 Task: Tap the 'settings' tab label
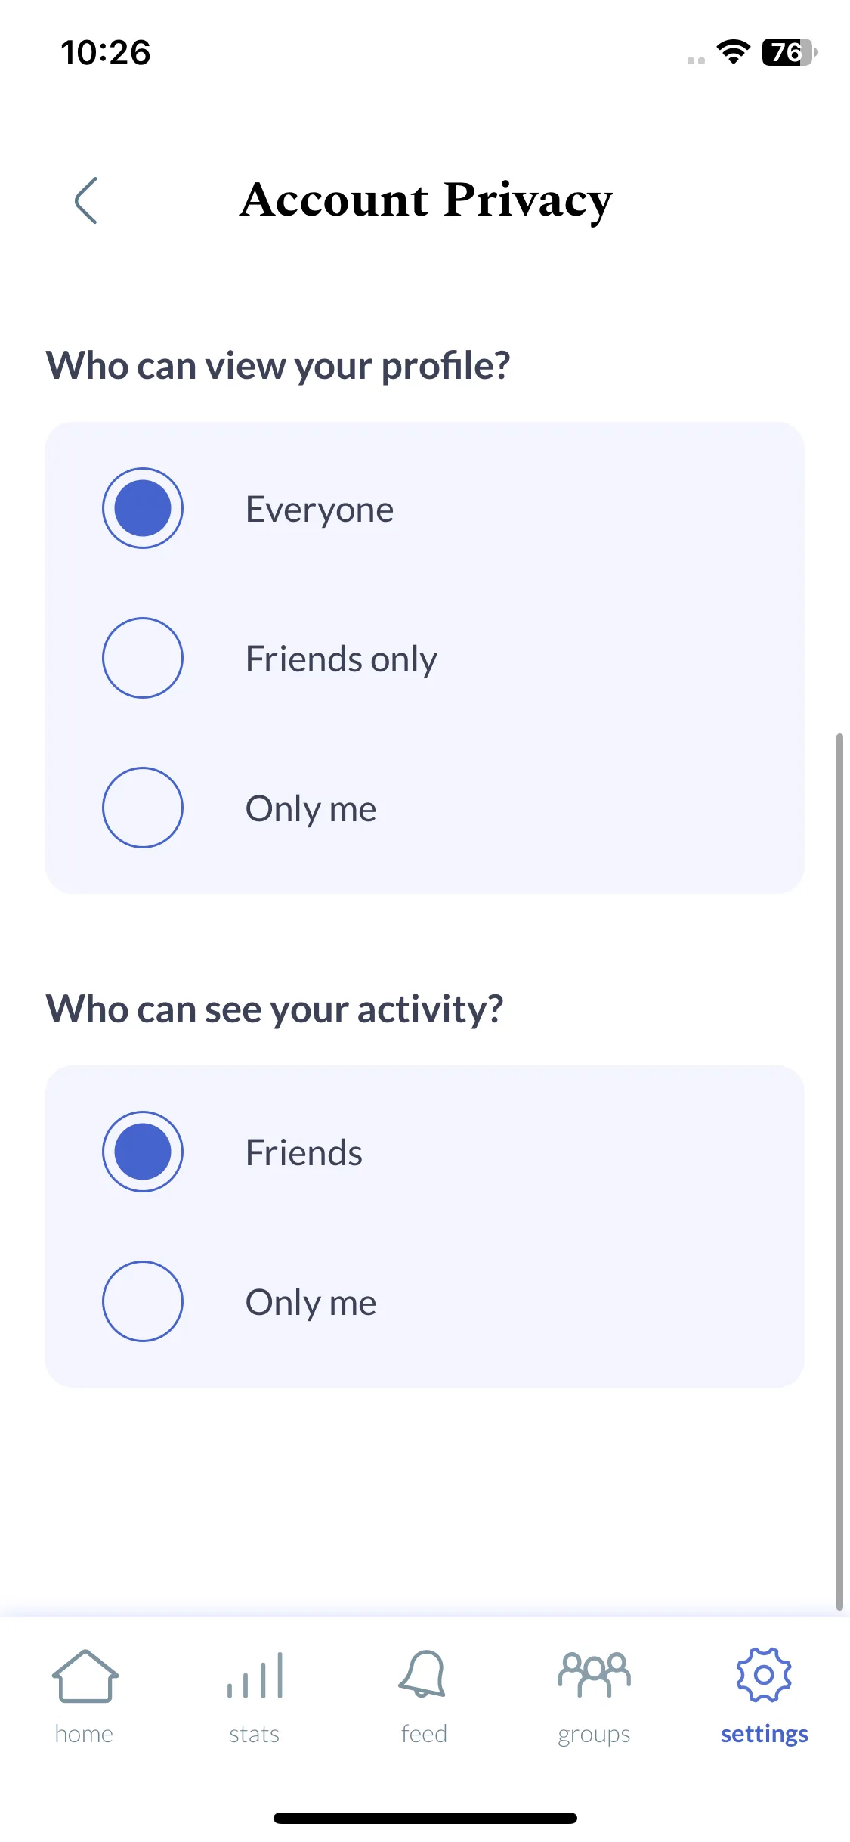pos(764,1734)
